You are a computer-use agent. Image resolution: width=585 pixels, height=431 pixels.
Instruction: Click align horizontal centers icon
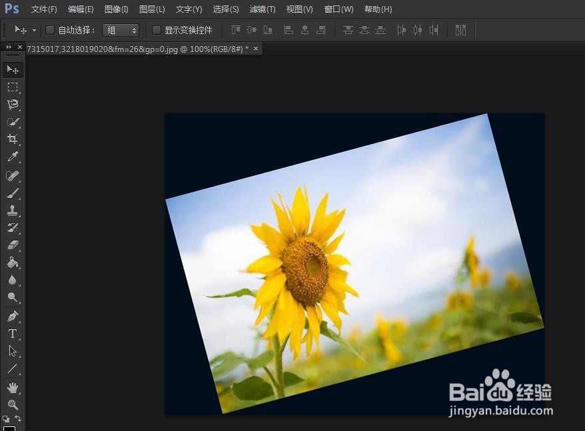[x=304, y=30]
